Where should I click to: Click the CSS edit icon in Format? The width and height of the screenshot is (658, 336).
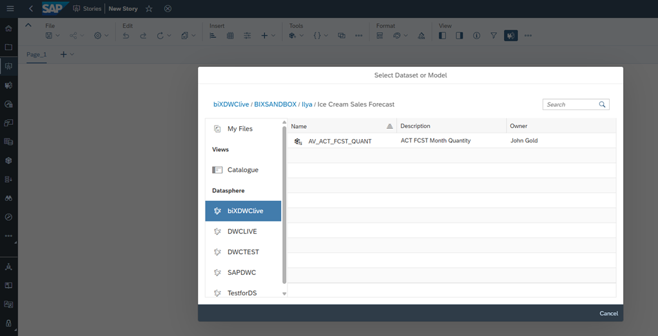coord(421,35)
